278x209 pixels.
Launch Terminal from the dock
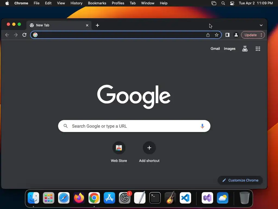[x=155, y=198]
